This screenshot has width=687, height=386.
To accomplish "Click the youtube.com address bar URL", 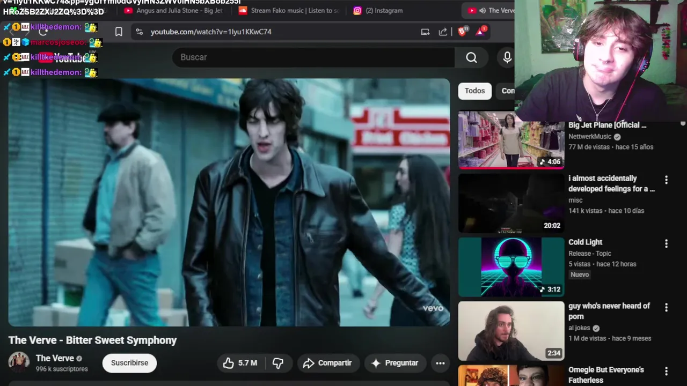I will 211,32.
